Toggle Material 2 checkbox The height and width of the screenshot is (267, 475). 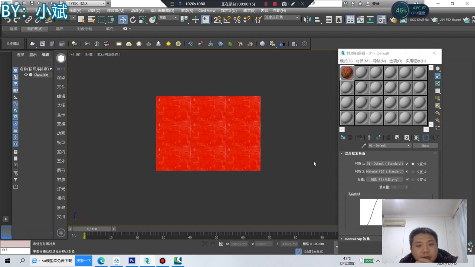coord(407,172)
